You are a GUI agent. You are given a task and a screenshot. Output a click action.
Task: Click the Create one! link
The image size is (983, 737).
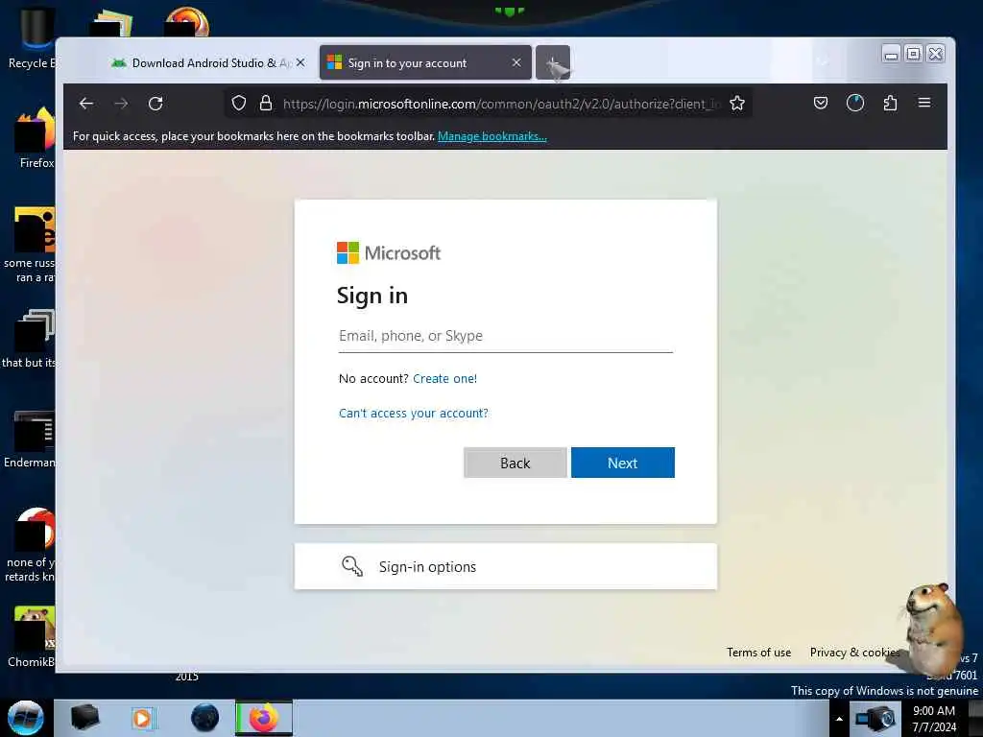tap(445, 378)
